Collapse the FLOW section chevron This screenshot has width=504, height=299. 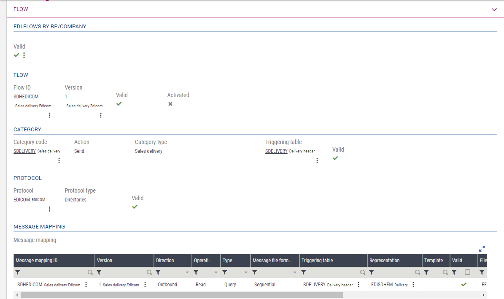click(x=494, y=9)
